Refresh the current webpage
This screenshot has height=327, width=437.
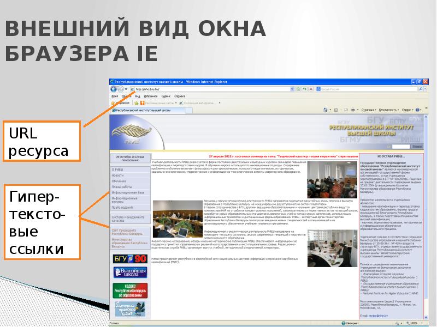(305, 89)
